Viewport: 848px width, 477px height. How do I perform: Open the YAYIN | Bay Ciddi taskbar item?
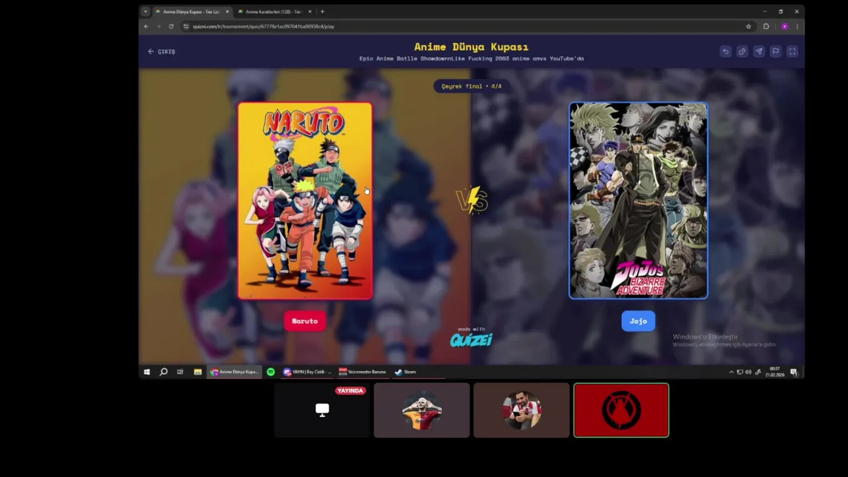click(307, 372)
